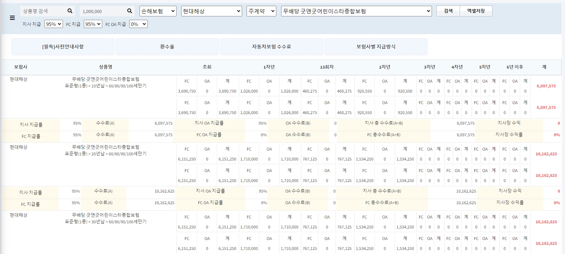Click the 13회차 column header

coord(327,67)
